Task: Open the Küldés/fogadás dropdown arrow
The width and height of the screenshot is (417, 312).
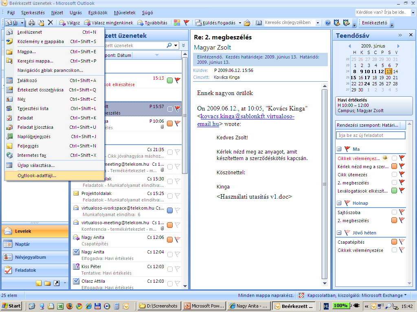Action: 239,23
